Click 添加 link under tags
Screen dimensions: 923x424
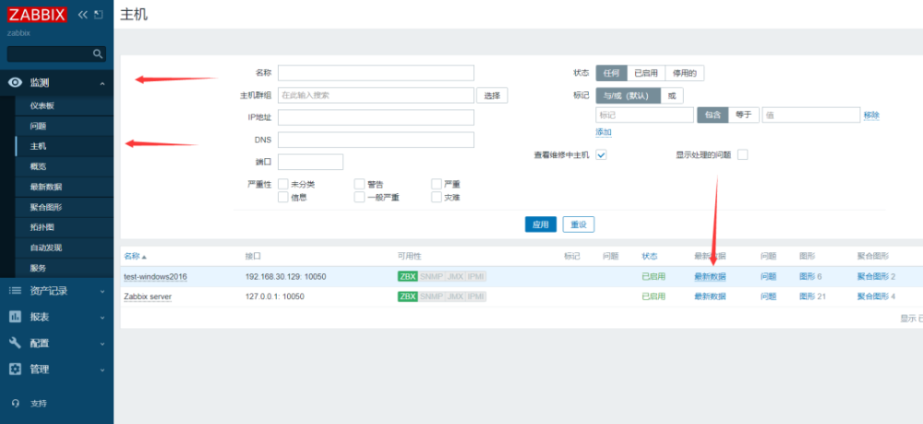coord(604,132)
